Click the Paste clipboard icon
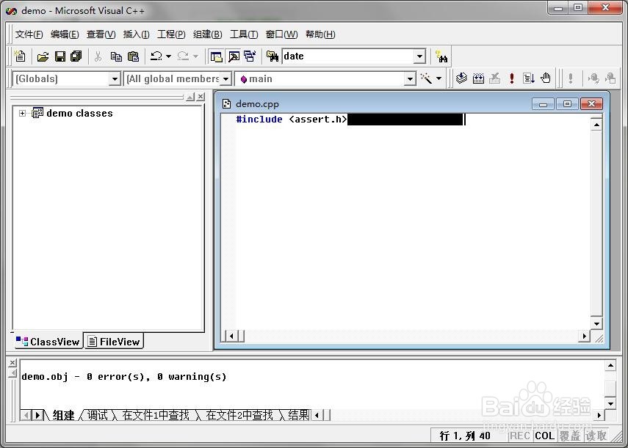The image size is (628, 448). [x=133, y=56]
